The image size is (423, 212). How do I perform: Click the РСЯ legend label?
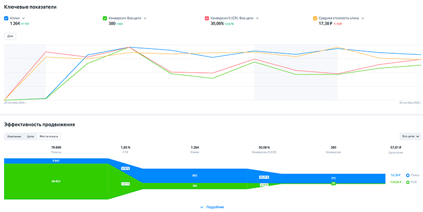point(414,182)
